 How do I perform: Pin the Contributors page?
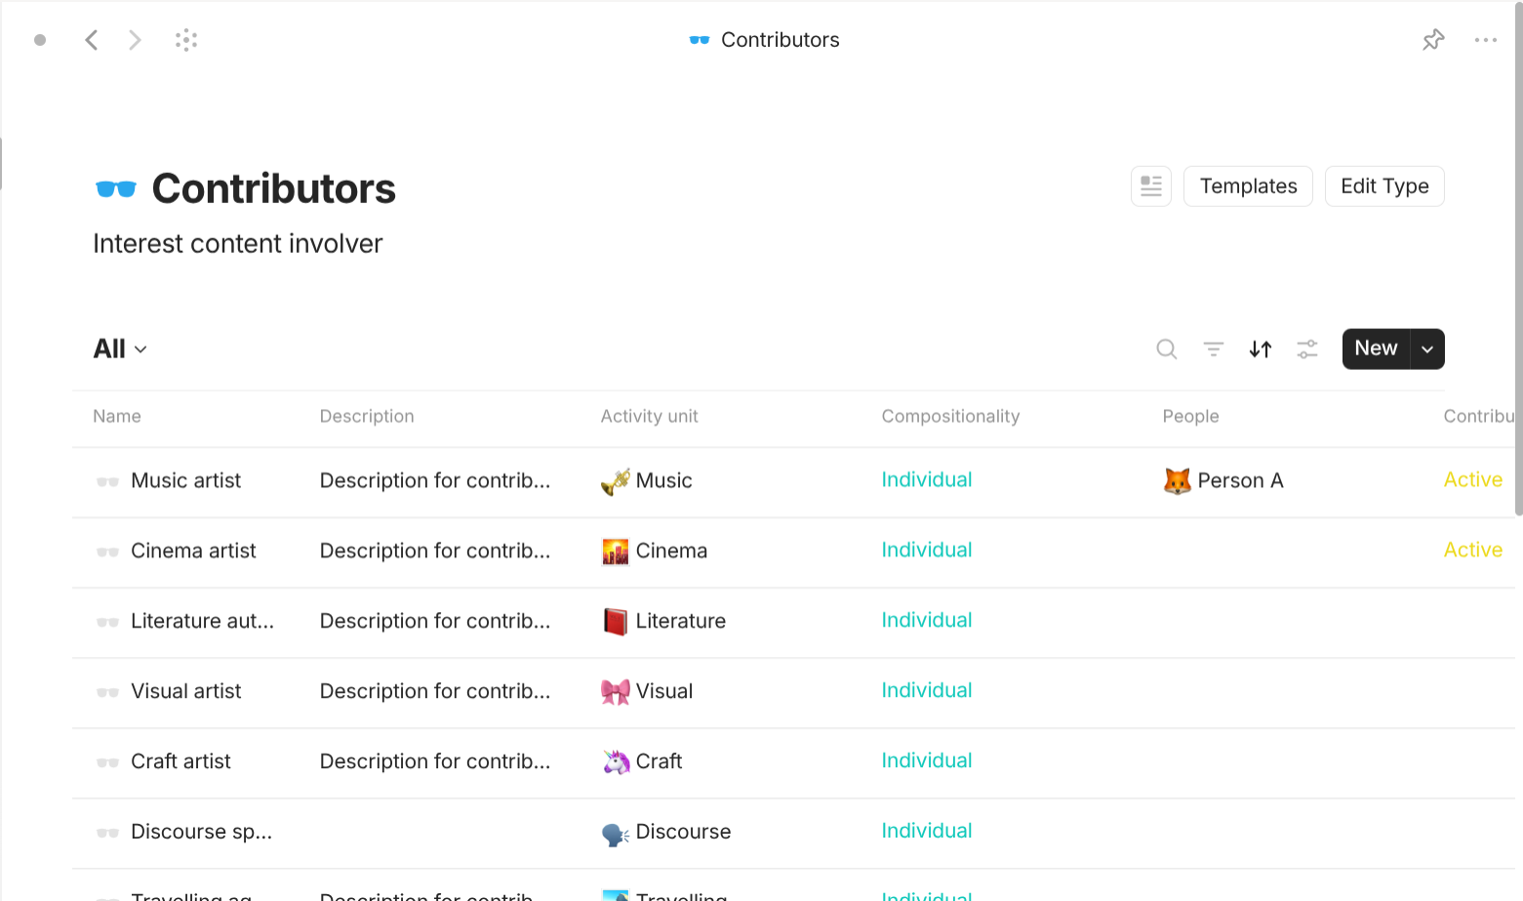(x=1433, y=39)
